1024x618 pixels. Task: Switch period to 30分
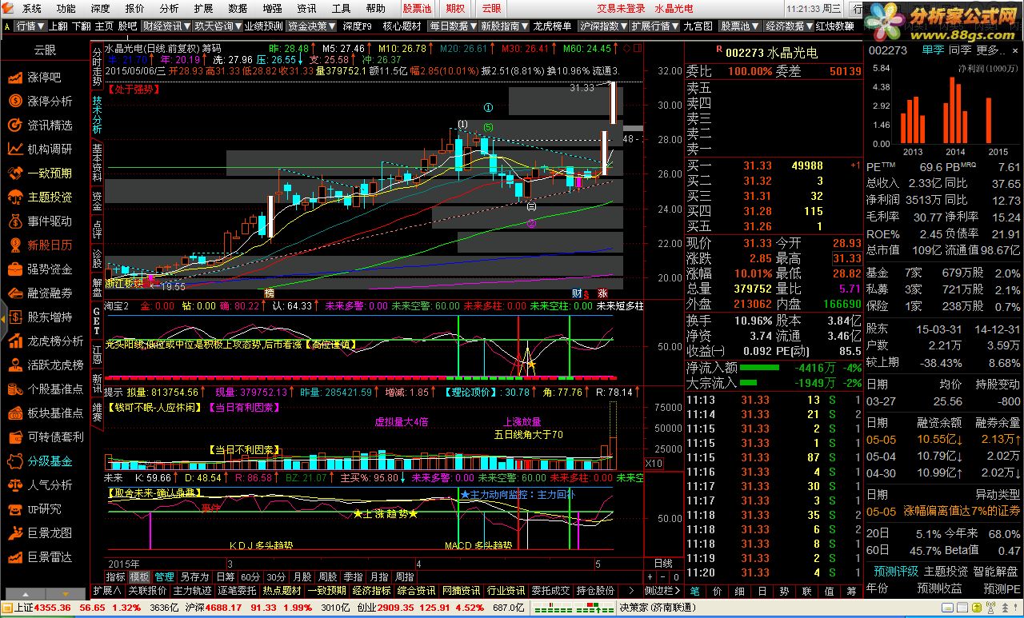[276, 576]
